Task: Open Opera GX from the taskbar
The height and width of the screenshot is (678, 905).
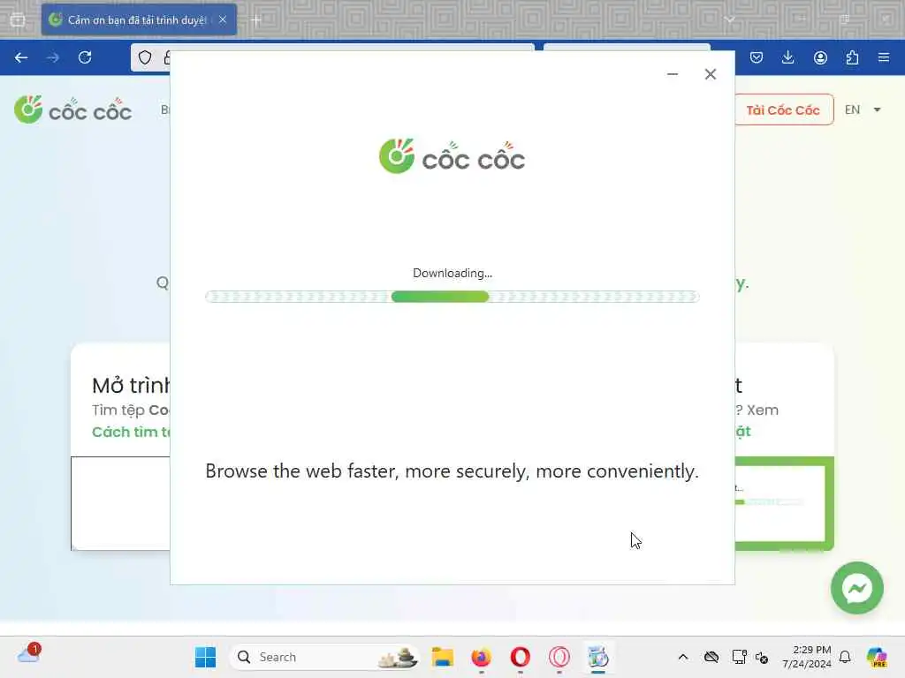Action: point(559,657)
